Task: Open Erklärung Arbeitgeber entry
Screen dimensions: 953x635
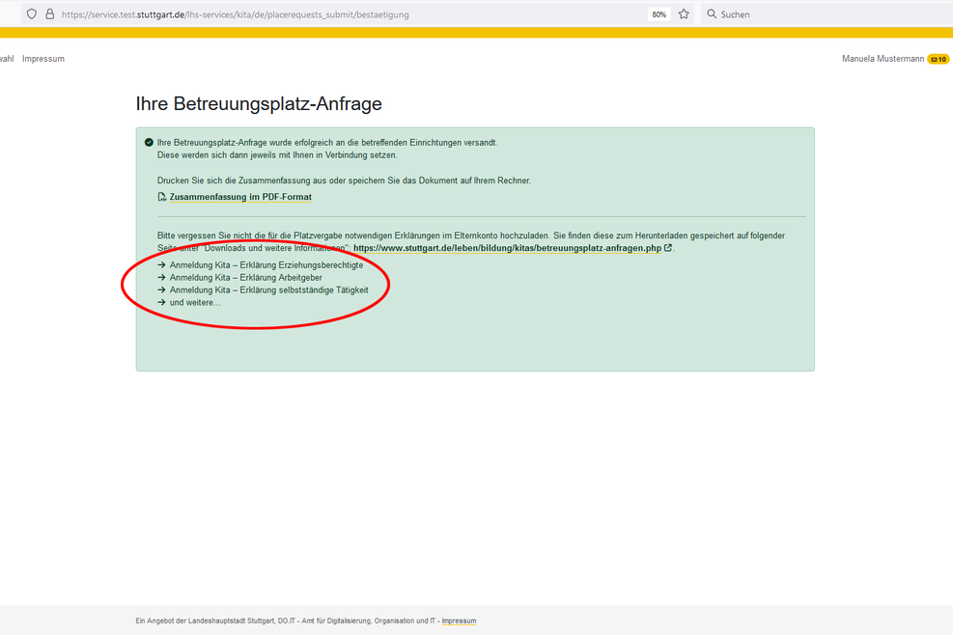Action: click(245, 277)
